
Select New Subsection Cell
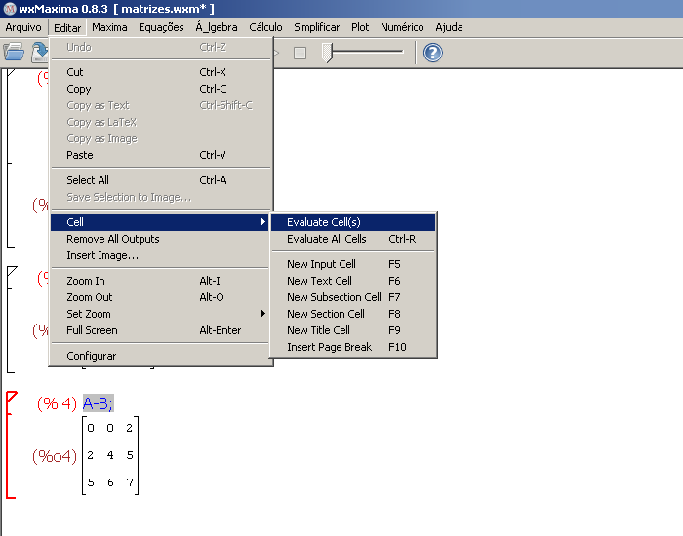click(353, 297)
